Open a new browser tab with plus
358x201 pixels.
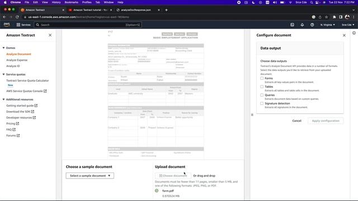pyautogui.click(x=166, y=10)
